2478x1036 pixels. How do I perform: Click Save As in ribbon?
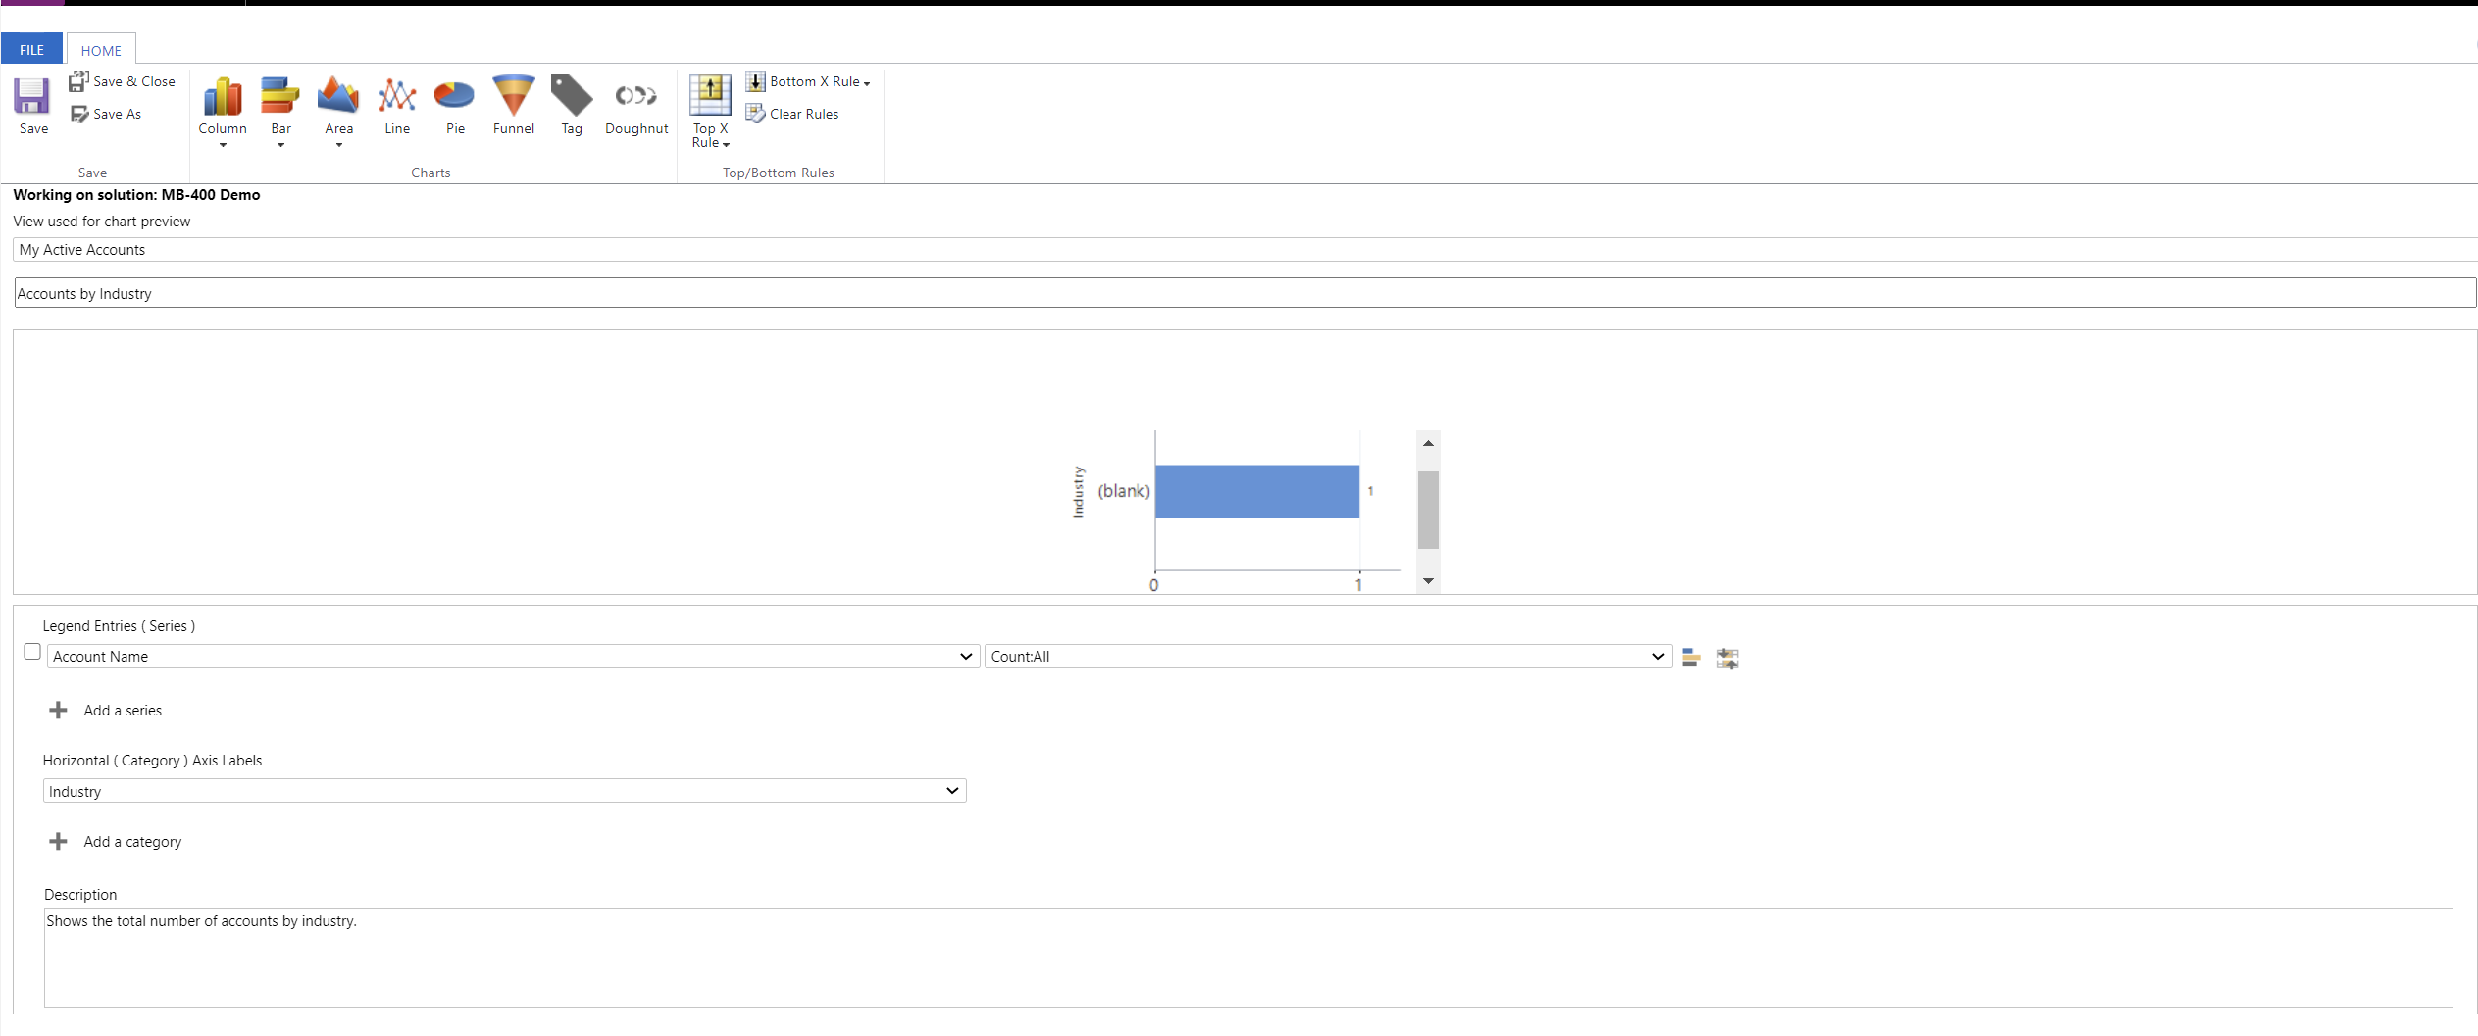106,114
